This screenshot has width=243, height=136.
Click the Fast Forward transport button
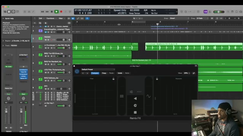[x=47, y=12]
